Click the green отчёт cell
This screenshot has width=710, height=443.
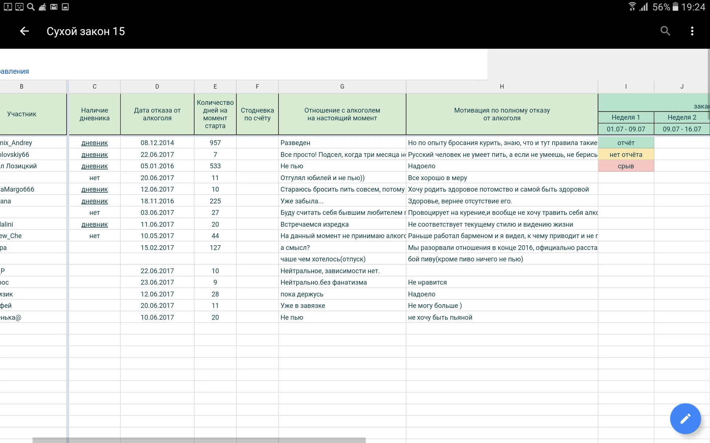626,143
